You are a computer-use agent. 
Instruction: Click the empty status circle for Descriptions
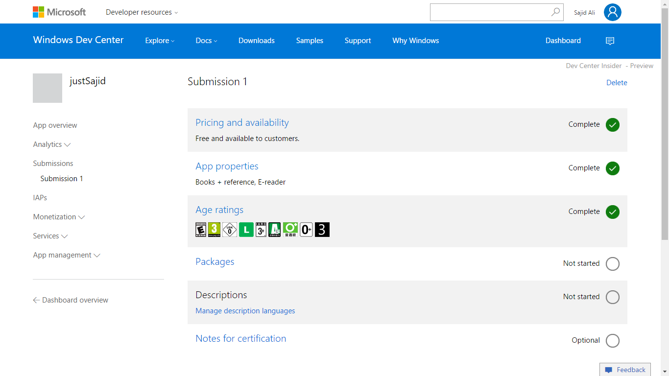(x=613, y=297)
